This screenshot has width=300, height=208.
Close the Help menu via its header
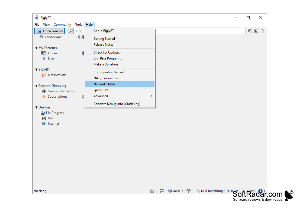(89, 24)
